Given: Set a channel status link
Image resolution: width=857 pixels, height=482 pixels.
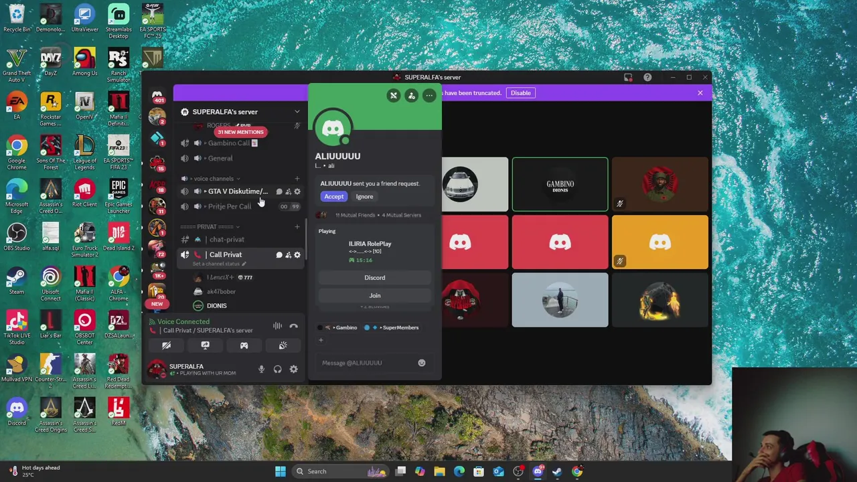Looking at the screenshot, I should [218, 264].
